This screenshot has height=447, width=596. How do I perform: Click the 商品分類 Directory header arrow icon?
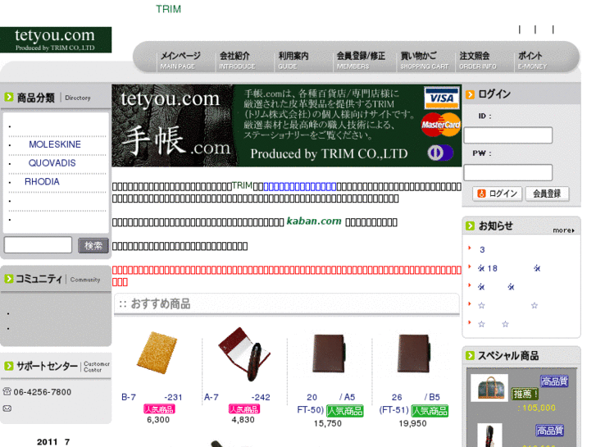click(x=9, y=97)
